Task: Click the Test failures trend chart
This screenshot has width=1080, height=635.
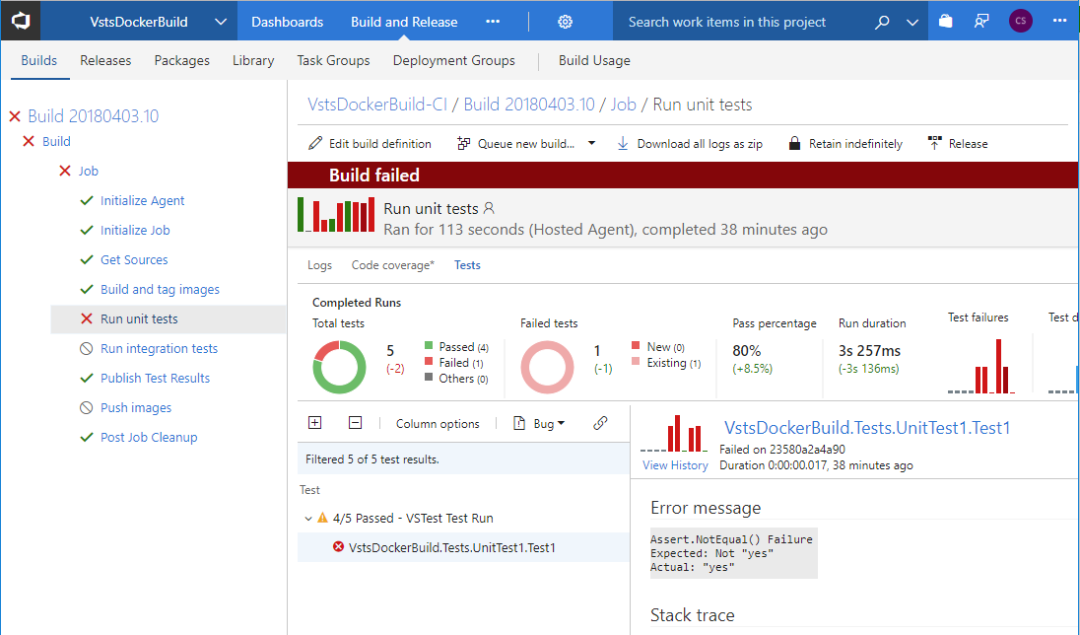Action: point(981,366)
